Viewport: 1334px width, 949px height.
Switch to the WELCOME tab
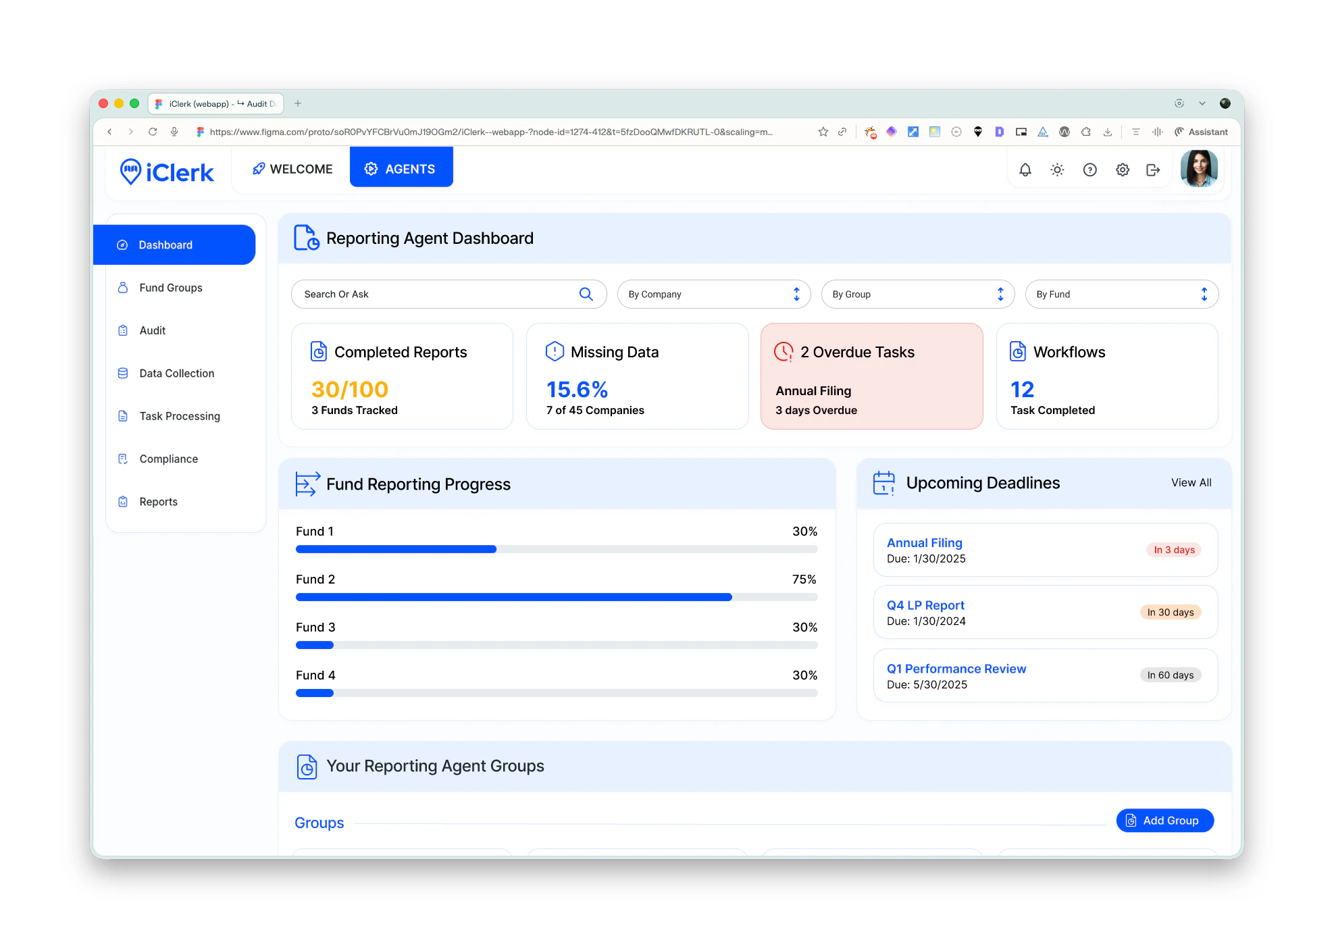[x=292, y=169]
